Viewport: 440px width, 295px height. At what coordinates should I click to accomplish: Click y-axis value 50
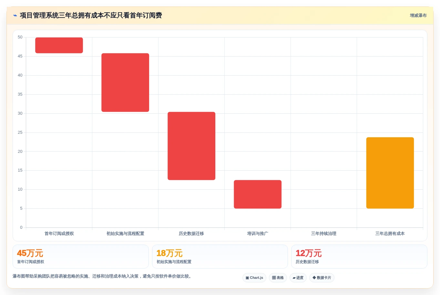[20, 37]
